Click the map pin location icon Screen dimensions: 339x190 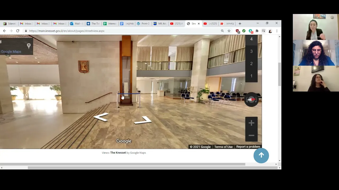29,46
